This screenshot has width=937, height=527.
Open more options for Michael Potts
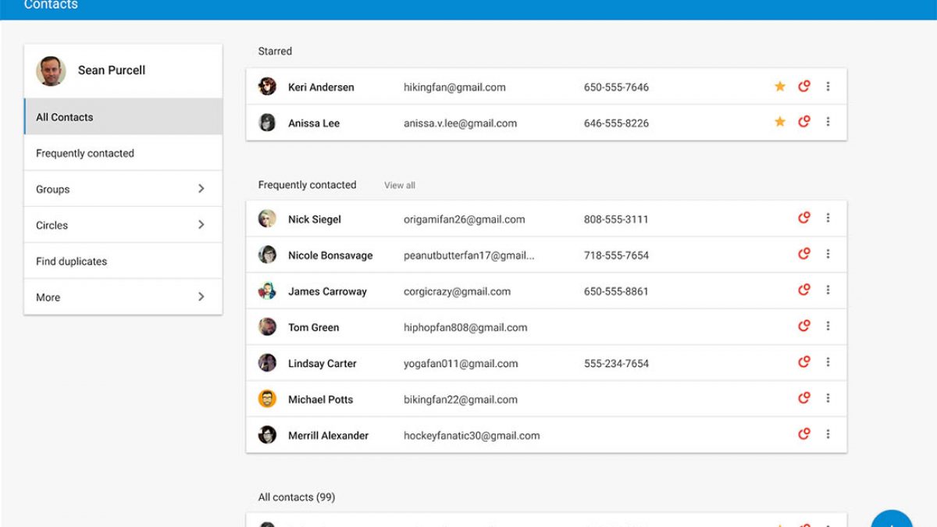828,399
